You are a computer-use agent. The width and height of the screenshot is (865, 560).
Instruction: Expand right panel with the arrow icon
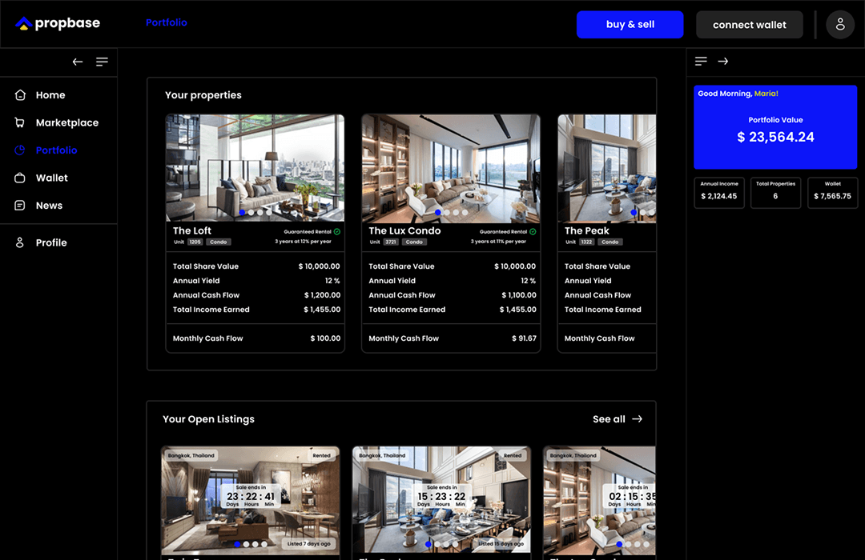click(x=722, y=62)
